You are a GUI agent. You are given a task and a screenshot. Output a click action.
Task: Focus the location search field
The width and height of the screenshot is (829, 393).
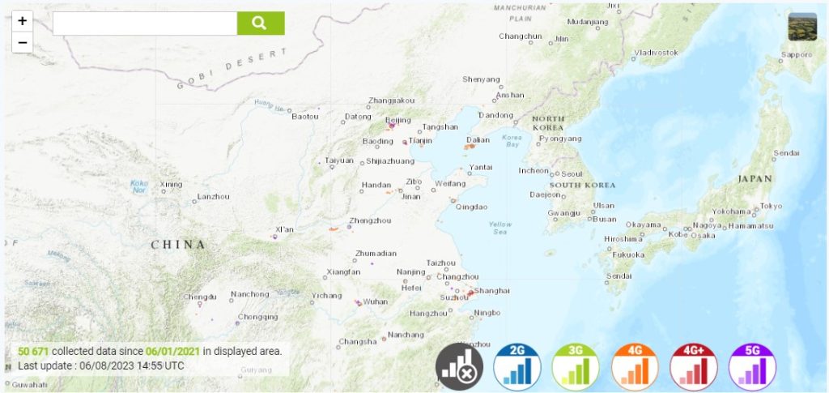(x=145, y=23)
